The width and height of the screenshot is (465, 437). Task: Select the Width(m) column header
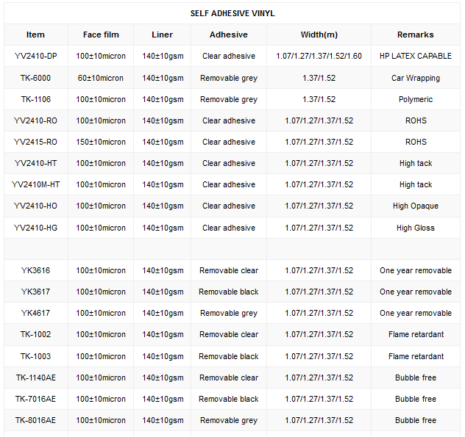319,35
